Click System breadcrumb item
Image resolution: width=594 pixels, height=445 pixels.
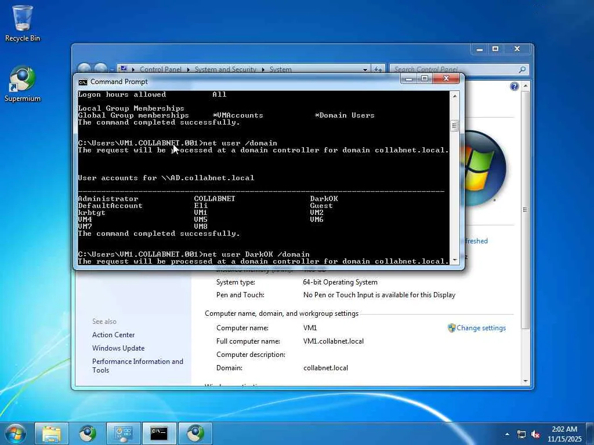coord(280,70)
